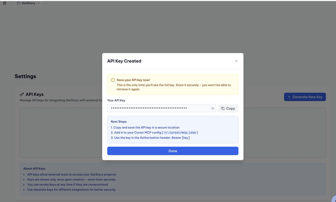Open the hamburger navigation menu
Screen dimensions: 336x202
[x=4, y=3]
